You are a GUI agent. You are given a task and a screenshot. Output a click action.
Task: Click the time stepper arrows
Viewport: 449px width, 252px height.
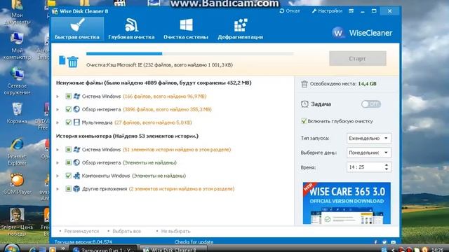coord(387,167)
